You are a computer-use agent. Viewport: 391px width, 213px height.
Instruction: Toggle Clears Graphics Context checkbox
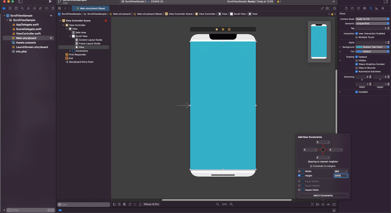tap(356, 64)
